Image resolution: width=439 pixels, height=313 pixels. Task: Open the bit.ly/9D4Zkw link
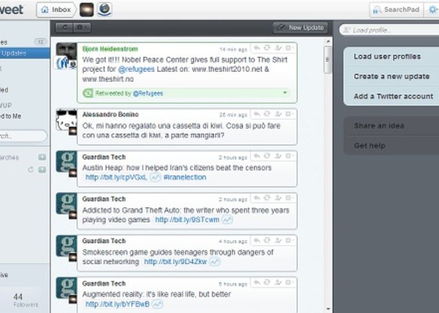tap(176, 262)
